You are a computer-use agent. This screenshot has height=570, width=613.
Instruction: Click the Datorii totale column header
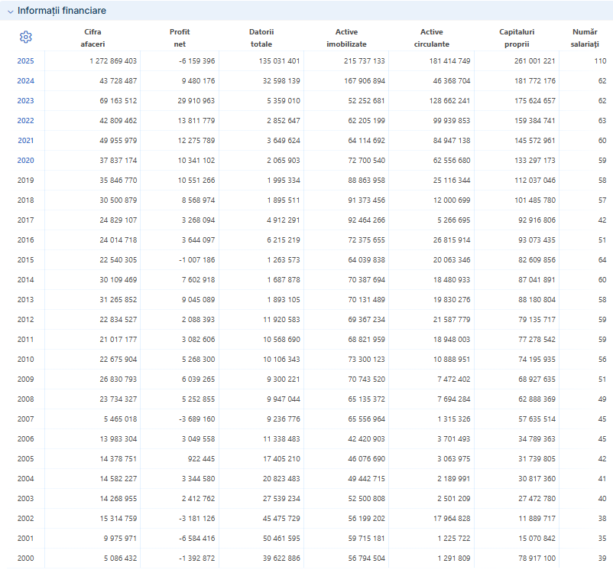tap(261, 38)
